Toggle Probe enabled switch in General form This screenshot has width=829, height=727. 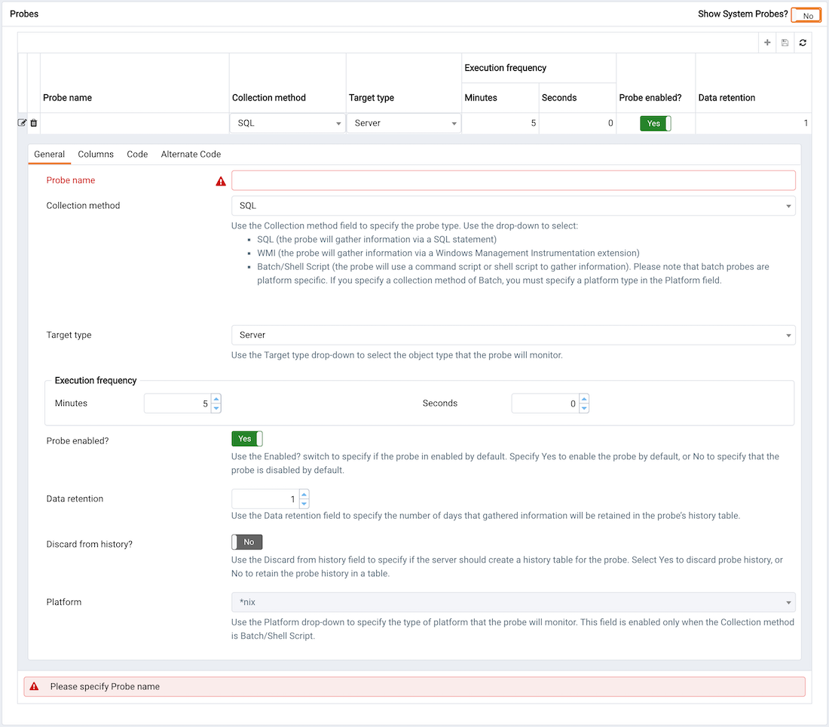pos(247,439)
